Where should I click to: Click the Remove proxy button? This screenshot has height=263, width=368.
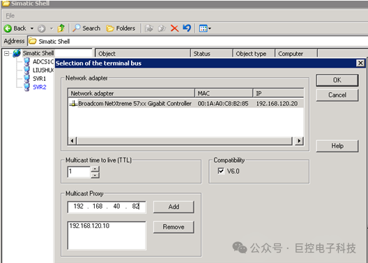tap(174, 227)
